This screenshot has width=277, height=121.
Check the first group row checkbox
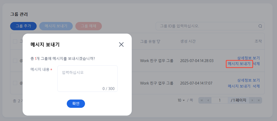point(15,61)
